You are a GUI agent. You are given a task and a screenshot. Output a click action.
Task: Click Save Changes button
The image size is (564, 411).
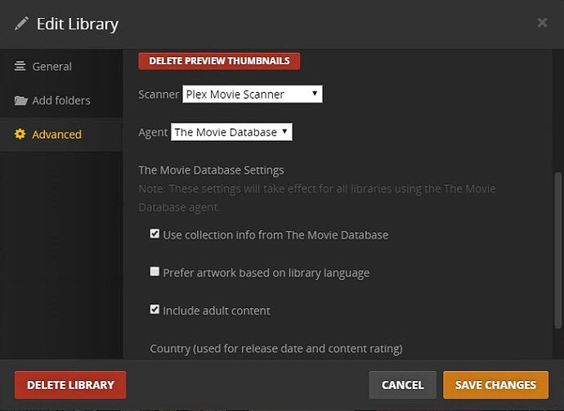coord(495,385)
